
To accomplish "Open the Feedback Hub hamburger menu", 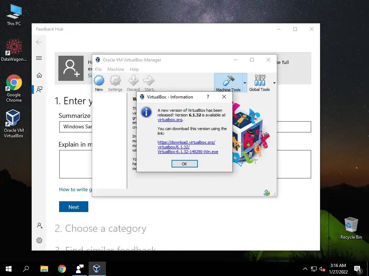I will pyautogui.click(x=39, y=58).
